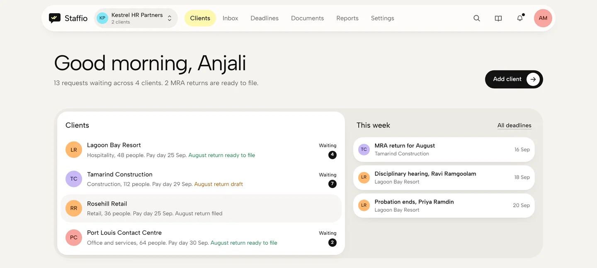Open the AM user avatar menu

point(543,18)
